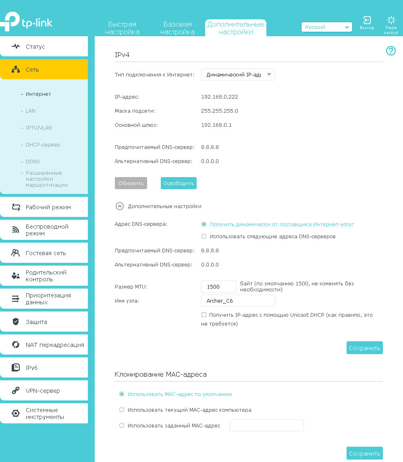Click the gateway value 192.168.0.1

tap(216, 125)
